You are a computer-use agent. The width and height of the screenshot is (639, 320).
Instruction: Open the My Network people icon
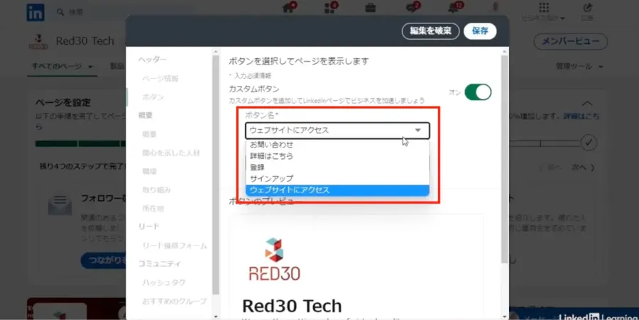[329, 7]
